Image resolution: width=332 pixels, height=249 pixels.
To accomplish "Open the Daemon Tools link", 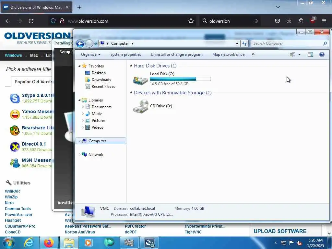I will 18,209.
